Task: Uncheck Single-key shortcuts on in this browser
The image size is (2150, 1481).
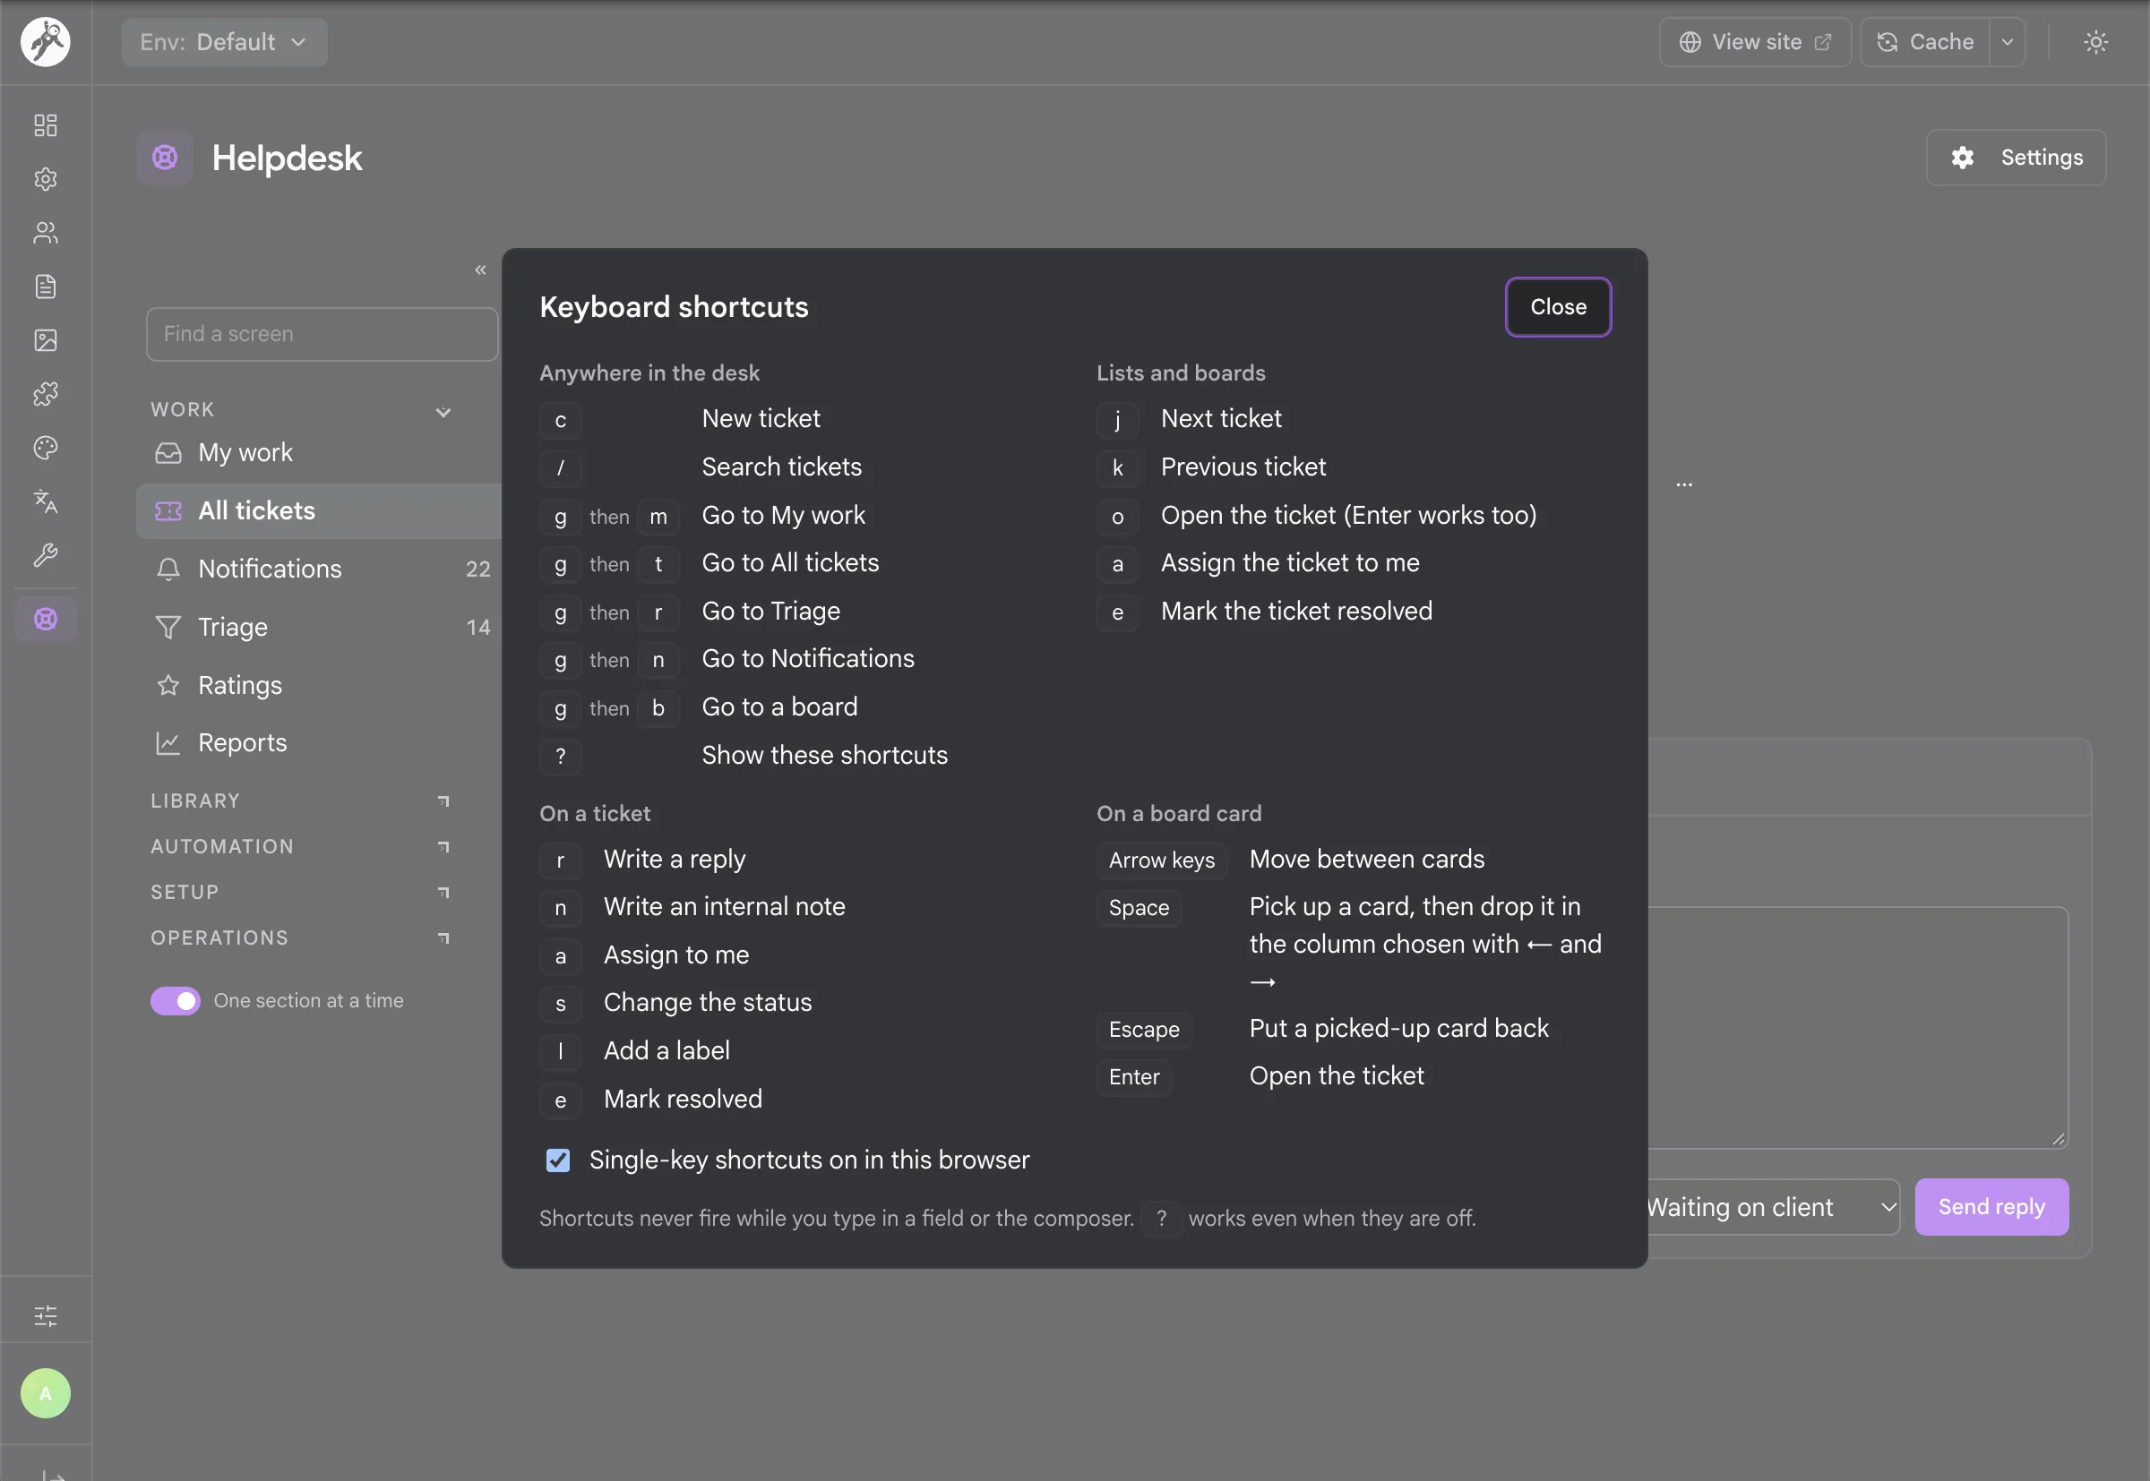Action: (x=558, y=1160)
